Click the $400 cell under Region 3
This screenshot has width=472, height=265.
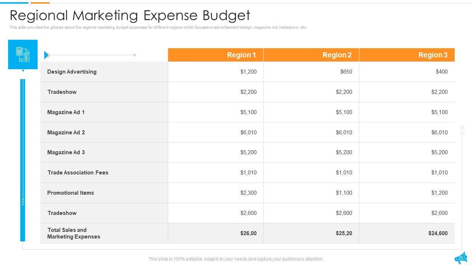(x=441, y=72)
